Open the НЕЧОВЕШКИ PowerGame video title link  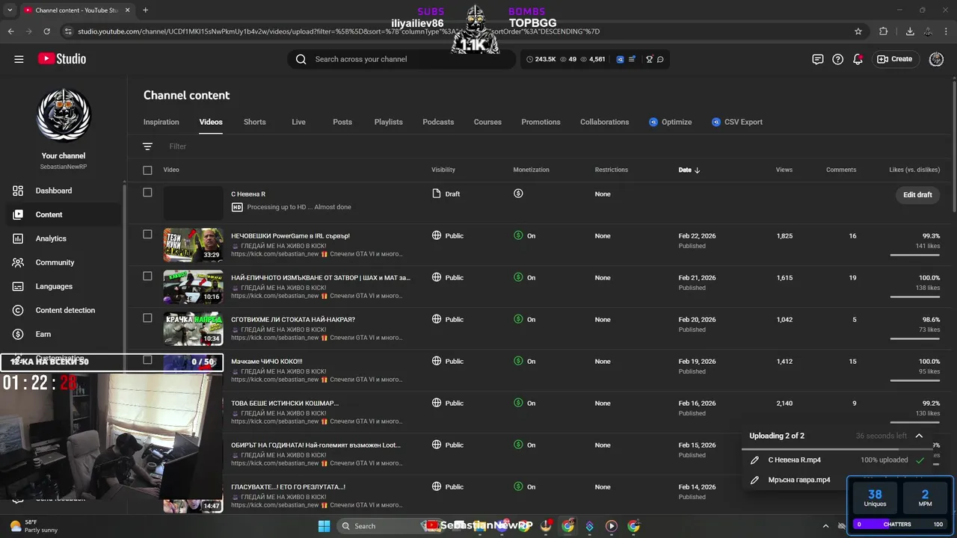click(x=290, y=235)
